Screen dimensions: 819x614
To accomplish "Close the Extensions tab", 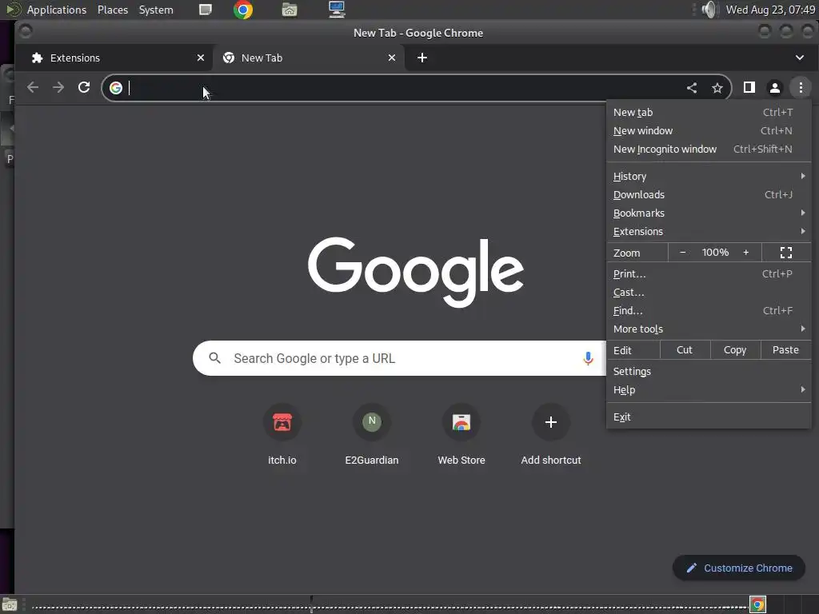I will [201, 58].
